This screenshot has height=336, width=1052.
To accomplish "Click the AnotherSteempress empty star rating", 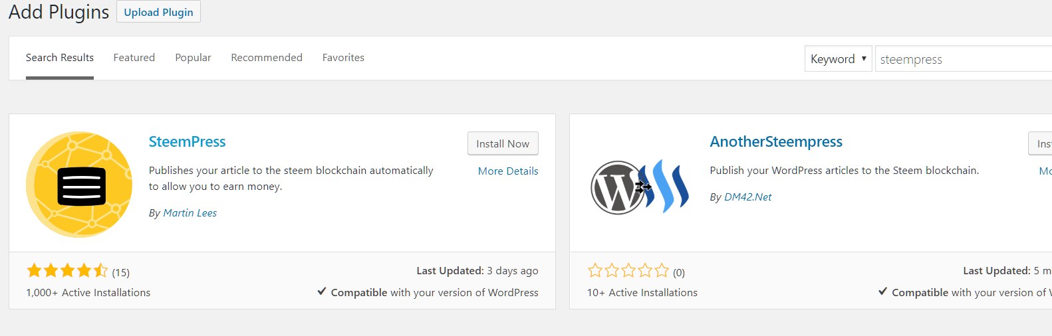I will point(628,271).
